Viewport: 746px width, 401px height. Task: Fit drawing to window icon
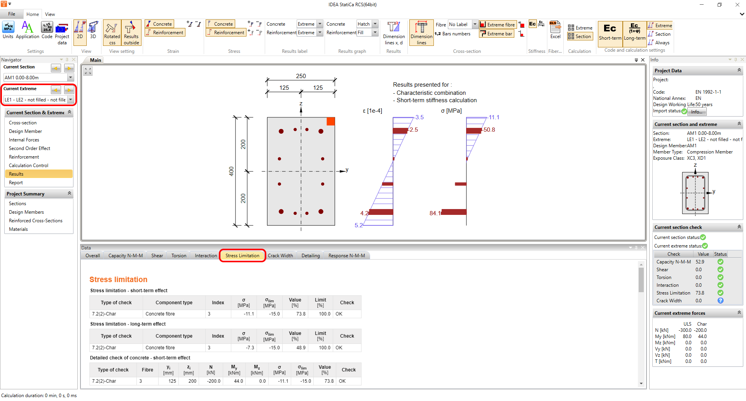pyautogui.click(x=88, y=71)
